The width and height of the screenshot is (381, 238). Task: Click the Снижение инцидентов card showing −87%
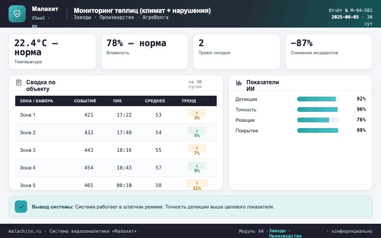[x=329, y=51]
